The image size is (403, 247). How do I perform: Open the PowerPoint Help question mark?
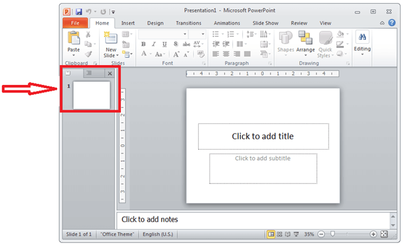392,23
